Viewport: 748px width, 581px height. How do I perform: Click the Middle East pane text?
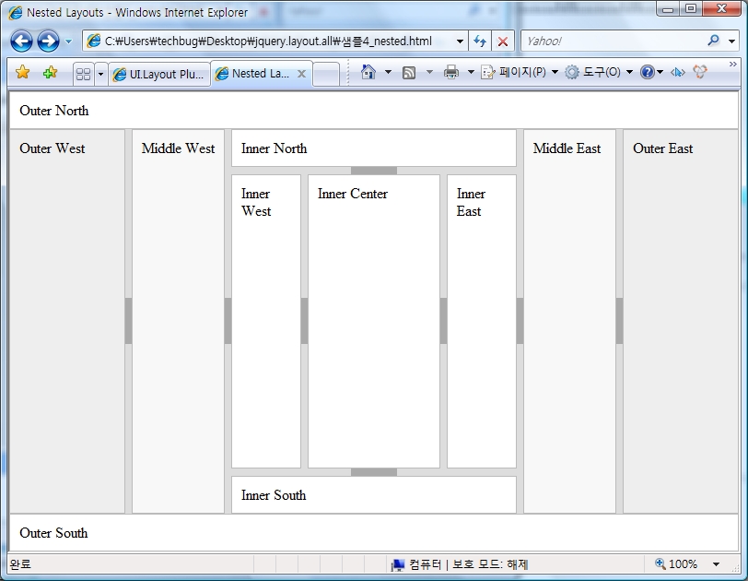[x=567, y=148]
